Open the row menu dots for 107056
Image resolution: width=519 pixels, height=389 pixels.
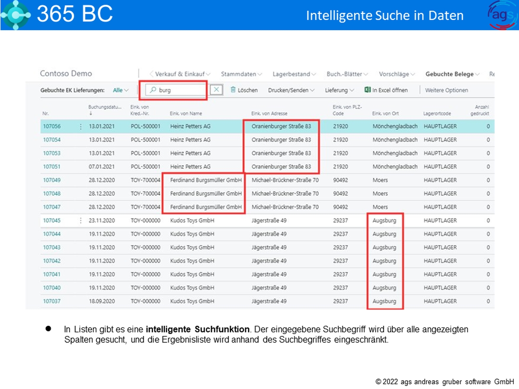click(80, 127)
